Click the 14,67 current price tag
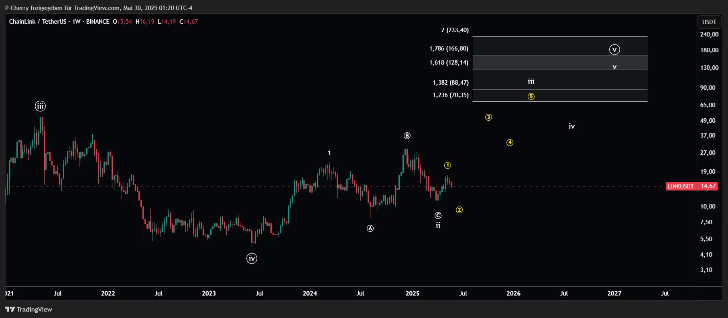 (708, 186)
